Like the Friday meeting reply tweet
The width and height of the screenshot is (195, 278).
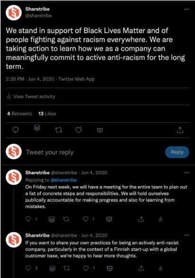[86, 219]
